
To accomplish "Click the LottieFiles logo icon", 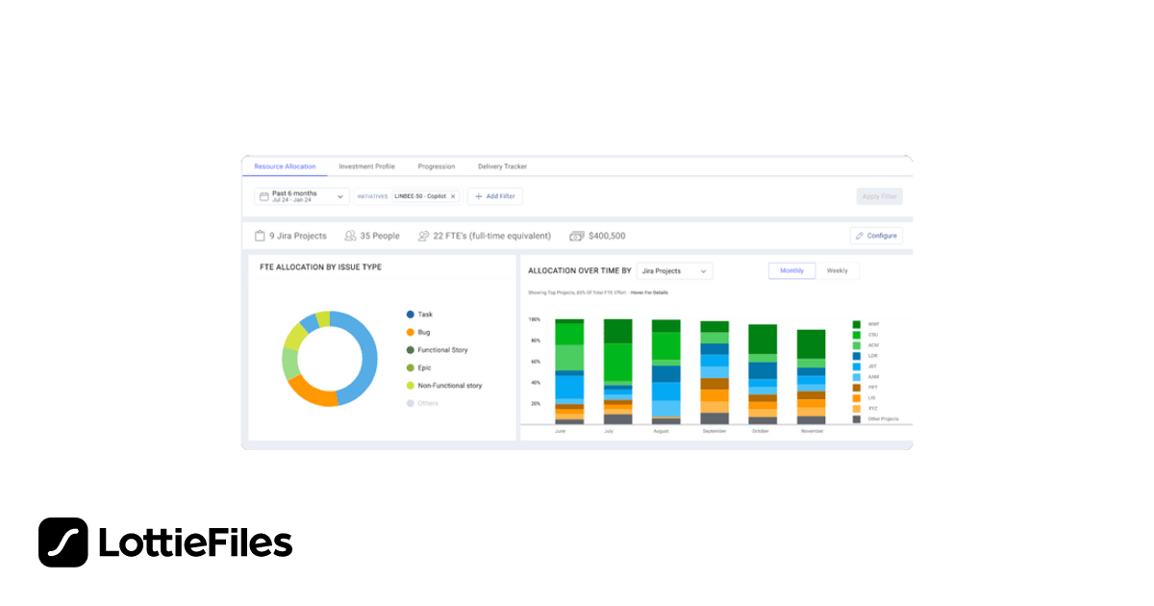I will [x=62, y=542].
